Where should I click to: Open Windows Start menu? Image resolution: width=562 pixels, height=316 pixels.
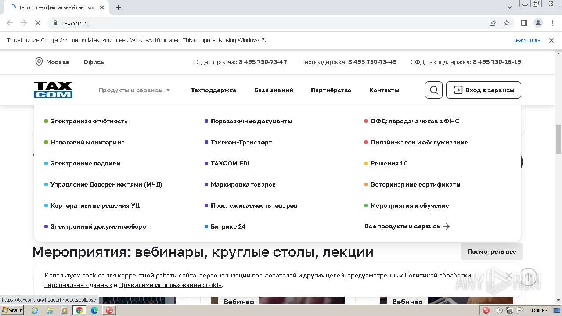tap(12, 310)
